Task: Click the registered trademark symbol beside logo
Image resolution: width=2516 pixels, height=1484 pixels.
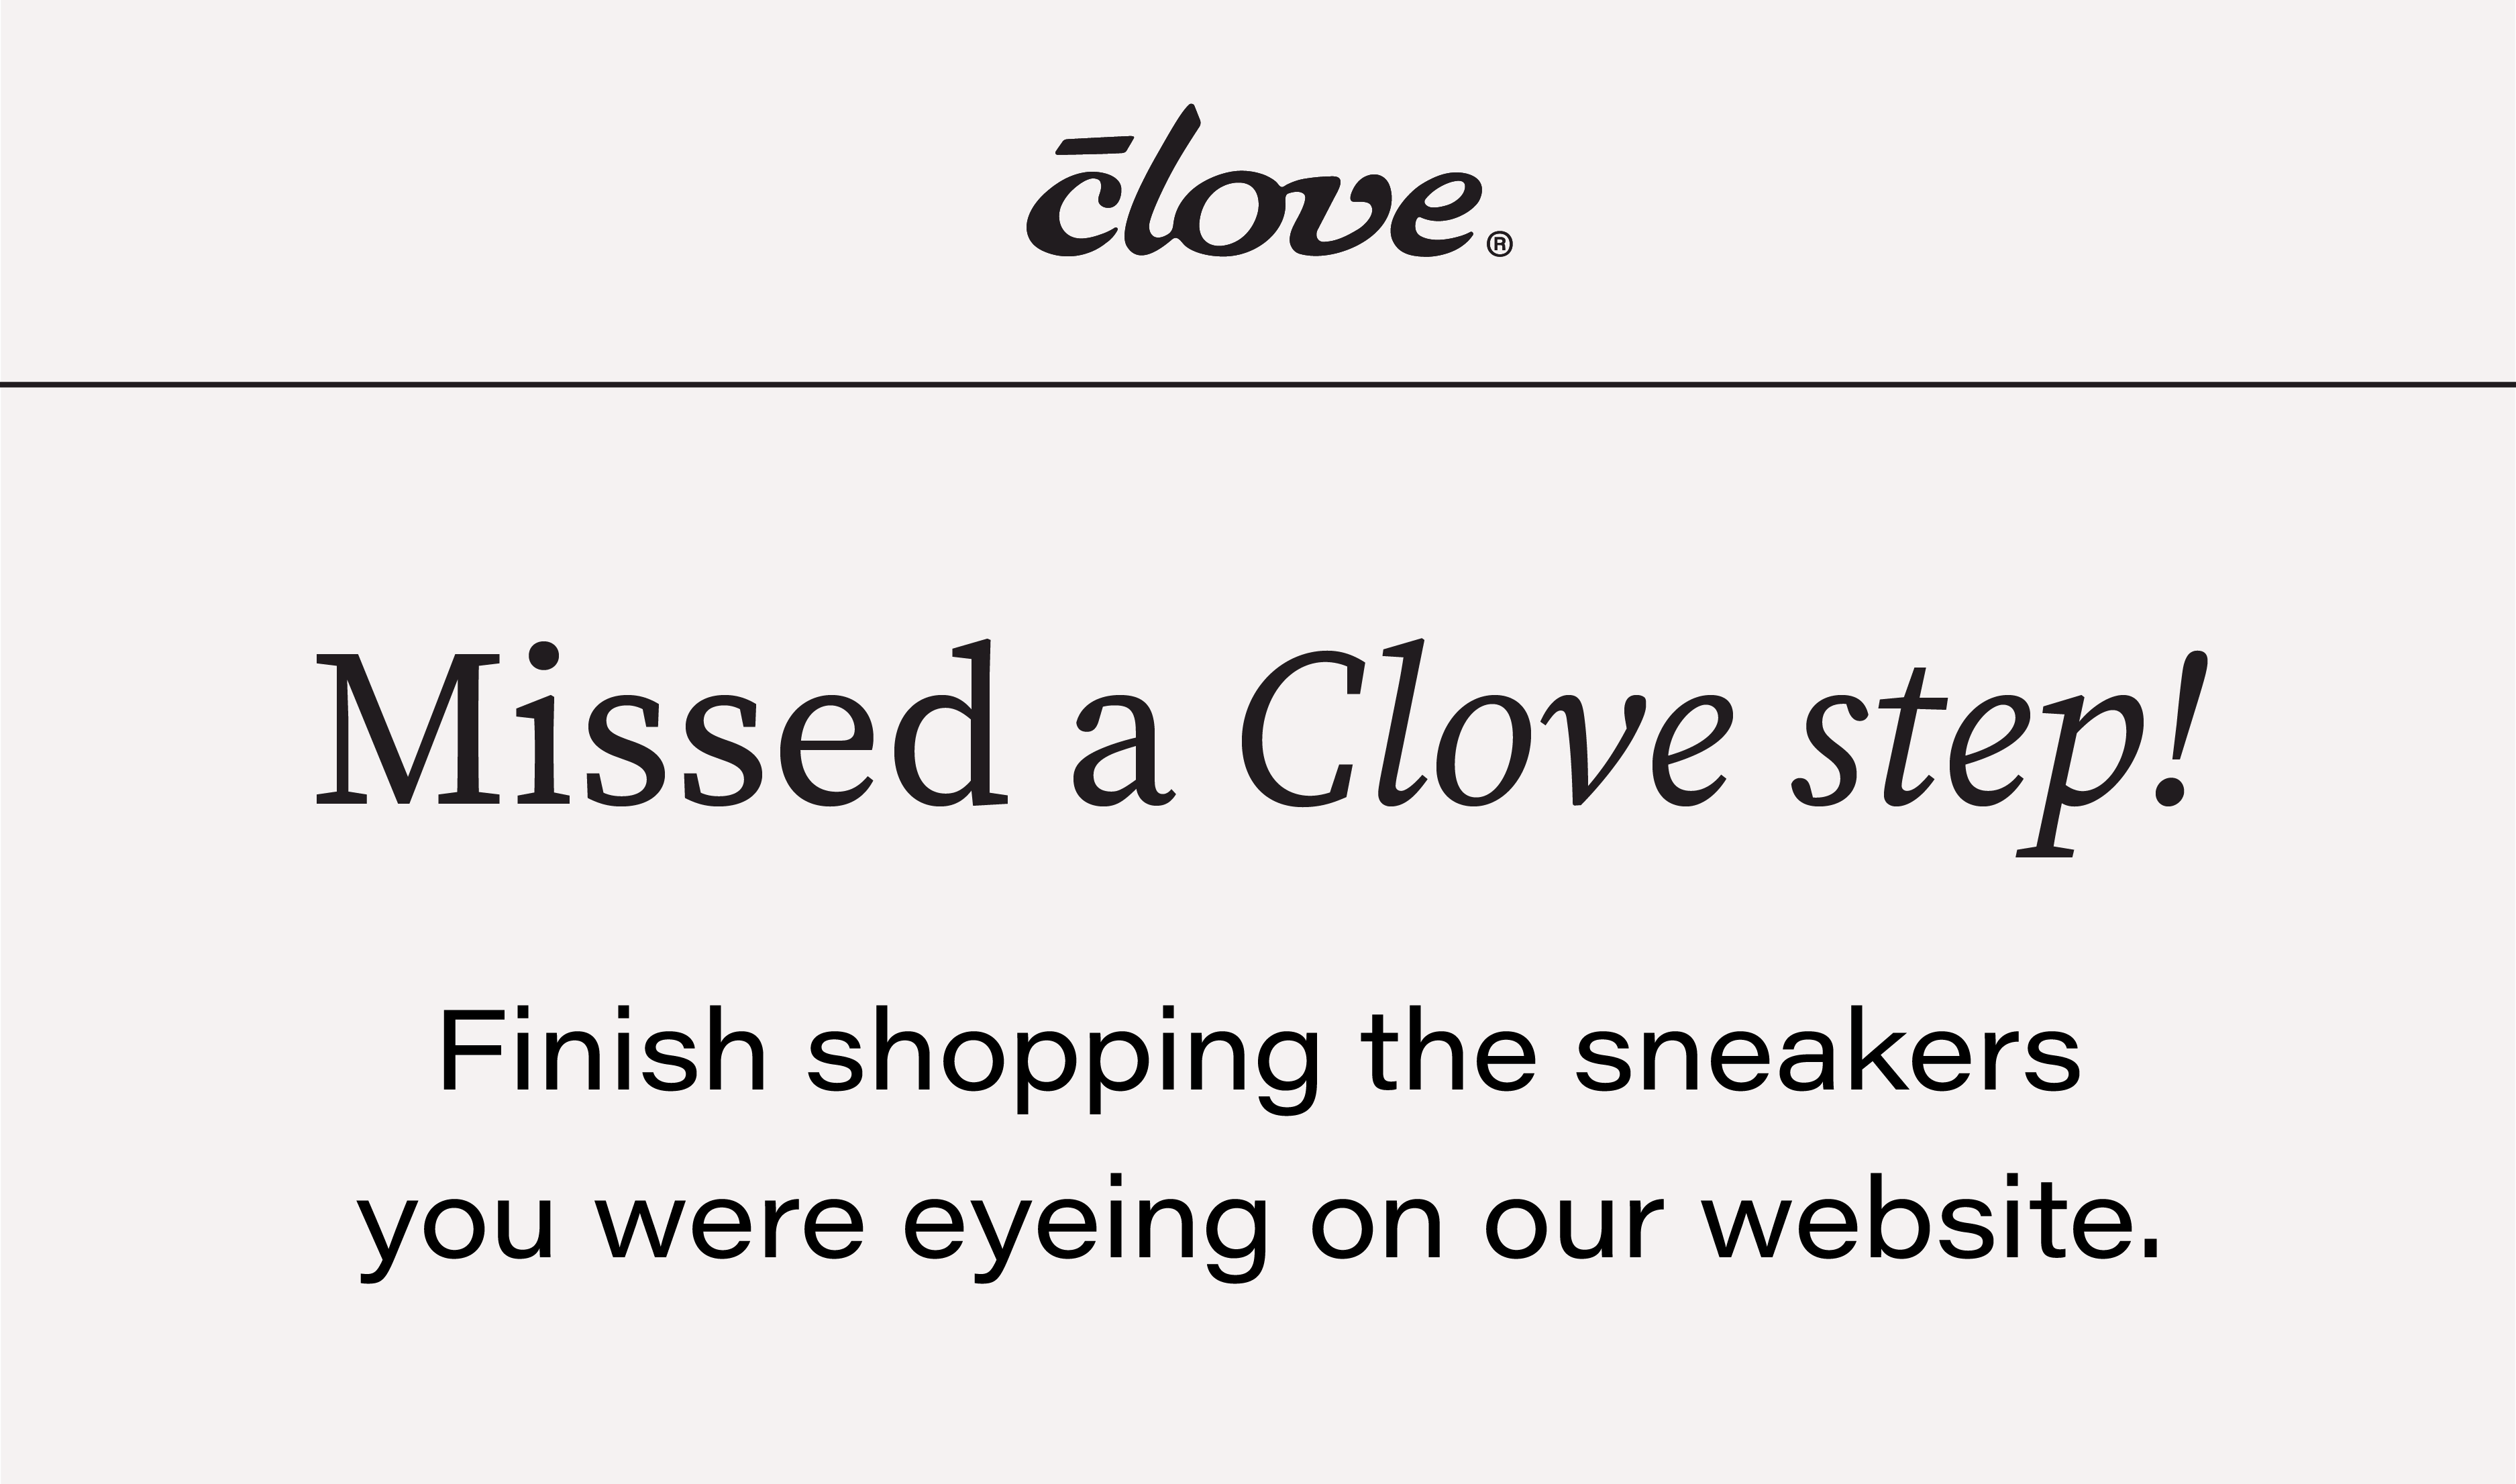Action: click(1500, 245)
